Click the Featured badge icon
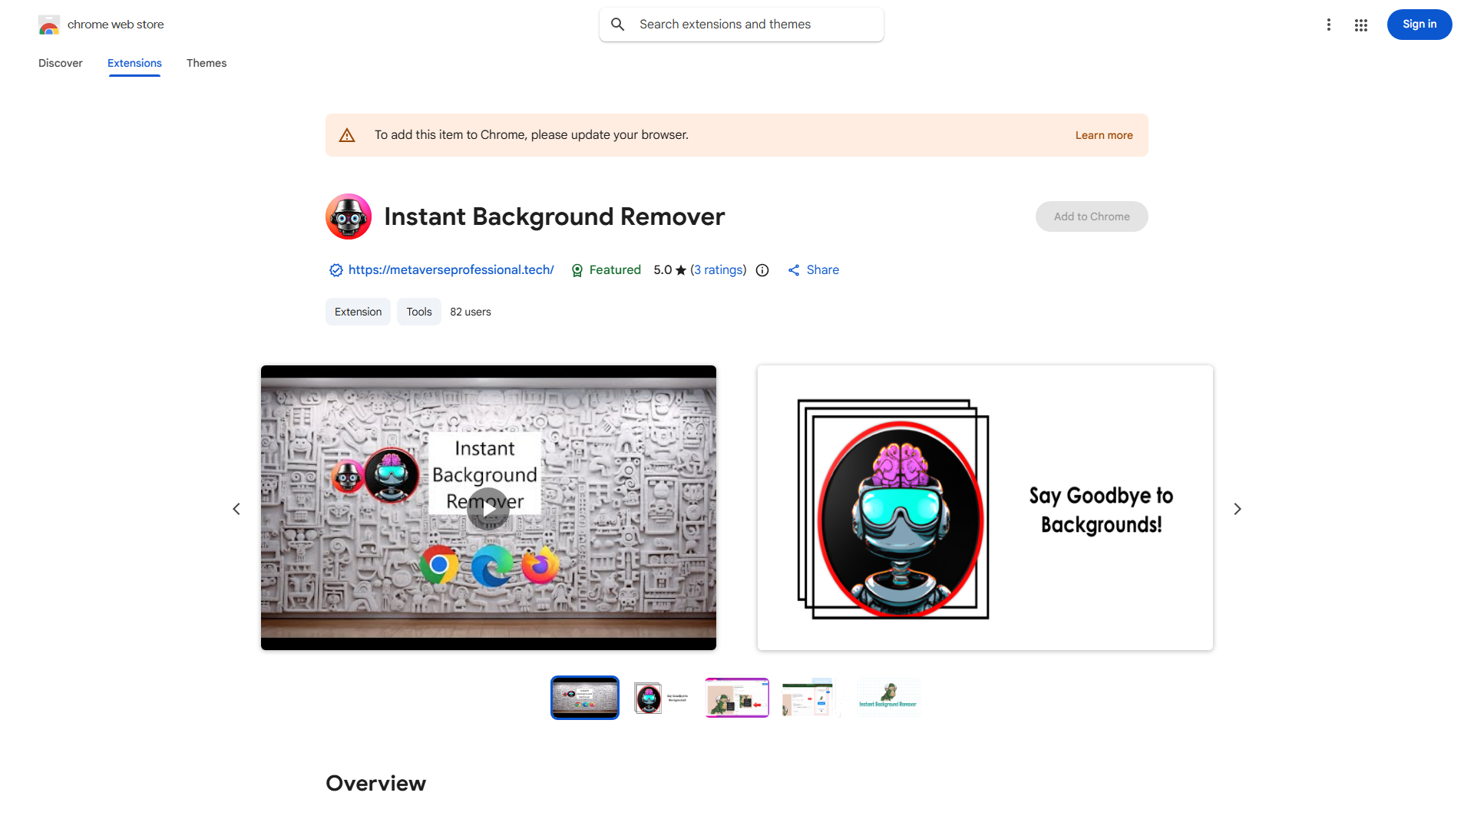 [x=577, y=270]
